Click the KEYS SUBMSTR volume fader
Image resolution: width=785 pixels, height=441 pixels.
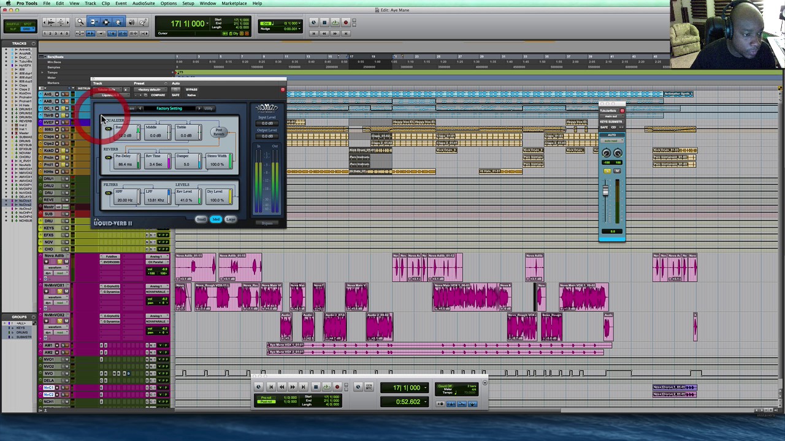pos(605,192)
